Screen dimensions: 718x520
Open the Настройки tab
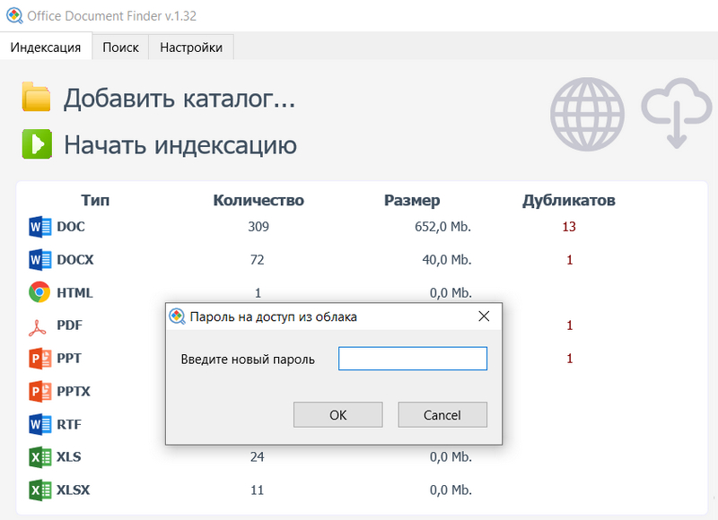191,48
